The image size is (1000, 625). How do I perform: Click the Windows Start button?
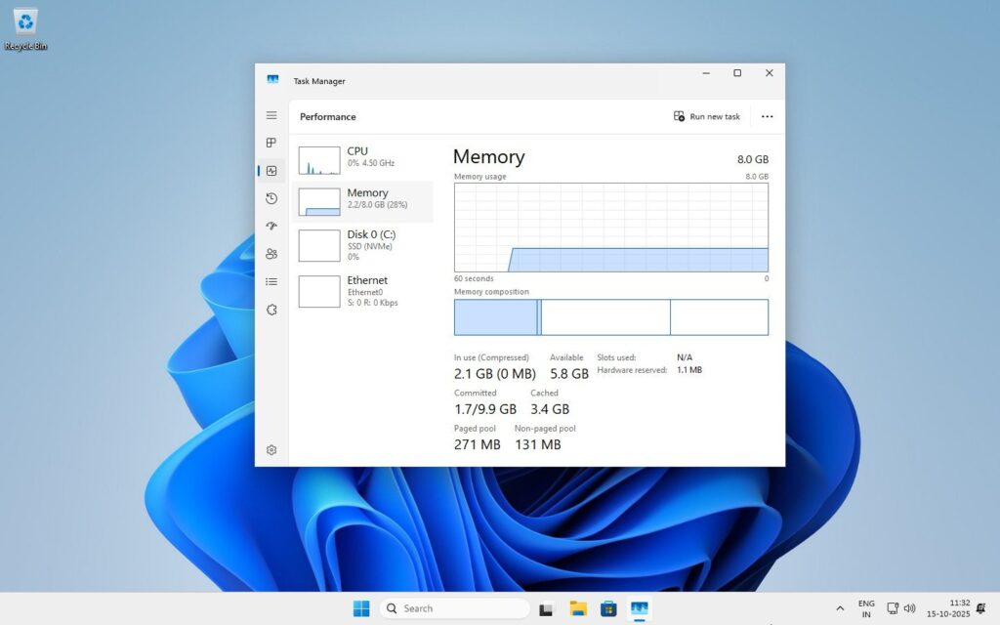pos(360,607)
